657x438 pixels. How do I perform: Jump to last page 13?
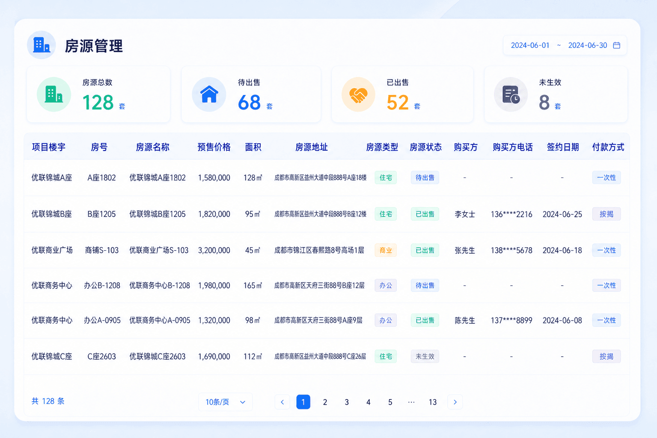point(433,402)
